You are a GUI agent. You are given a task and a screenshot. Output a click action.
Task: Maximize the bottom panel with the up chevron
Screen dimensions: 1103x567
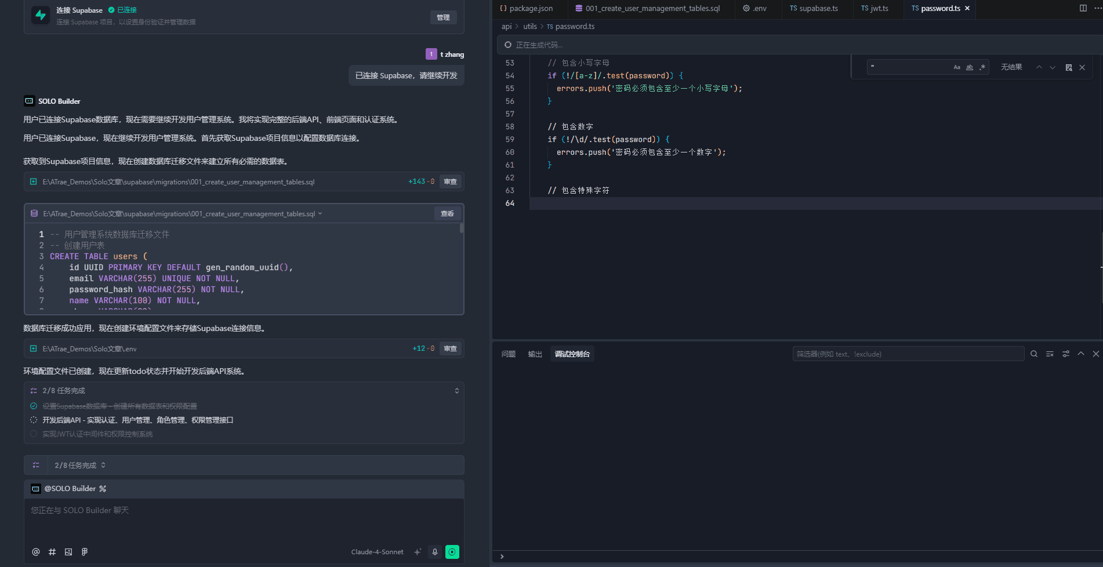(1081, 354)
